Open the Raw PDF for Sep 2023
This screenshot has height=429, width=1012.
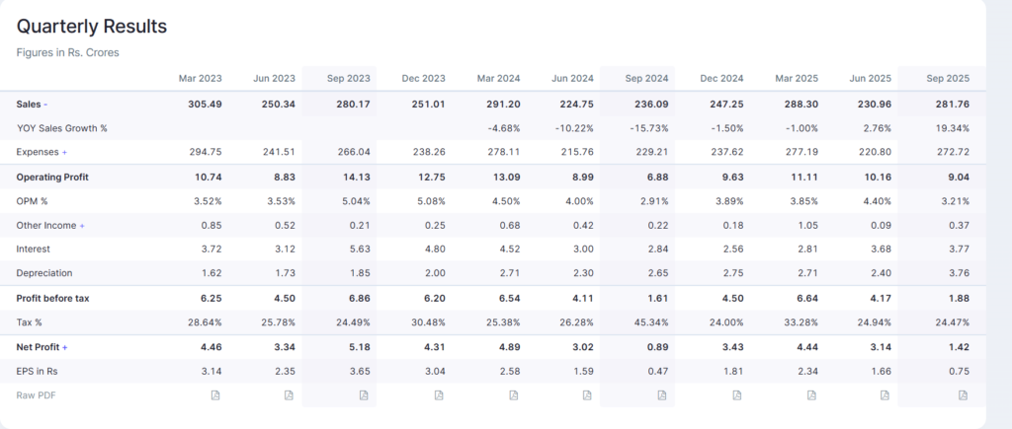point(363,394)
